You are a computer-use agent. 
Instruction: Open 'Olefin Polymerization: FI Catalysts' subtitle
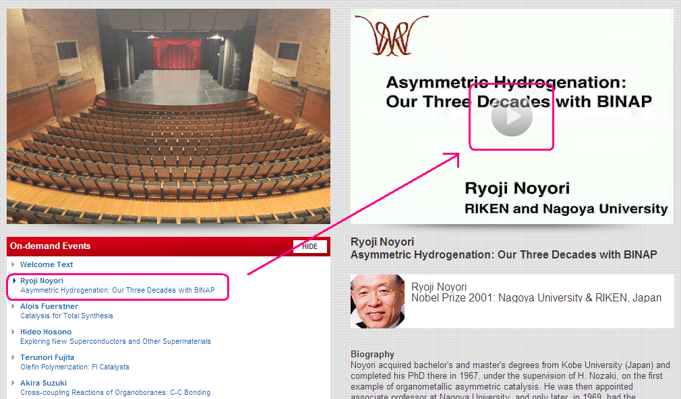75,367
